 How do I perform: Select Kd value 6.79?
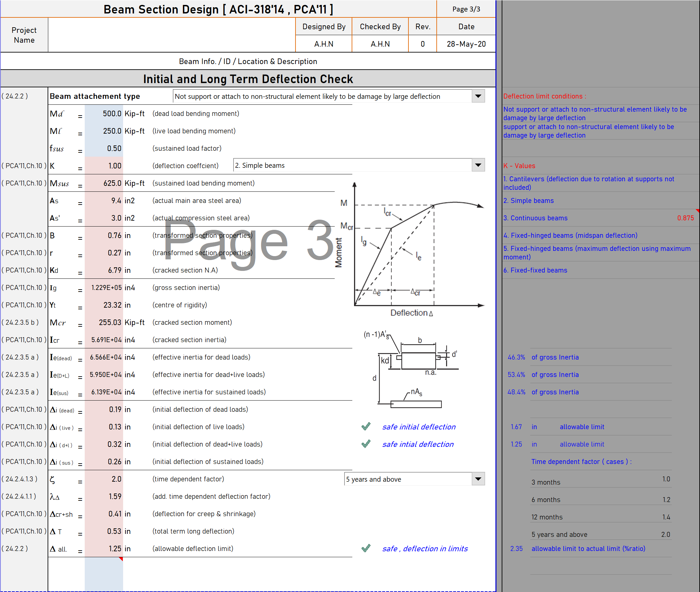click(x=104, y=271)
